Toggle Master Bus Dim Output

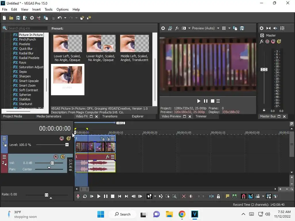pyautogui.click(x=275, y=28)
